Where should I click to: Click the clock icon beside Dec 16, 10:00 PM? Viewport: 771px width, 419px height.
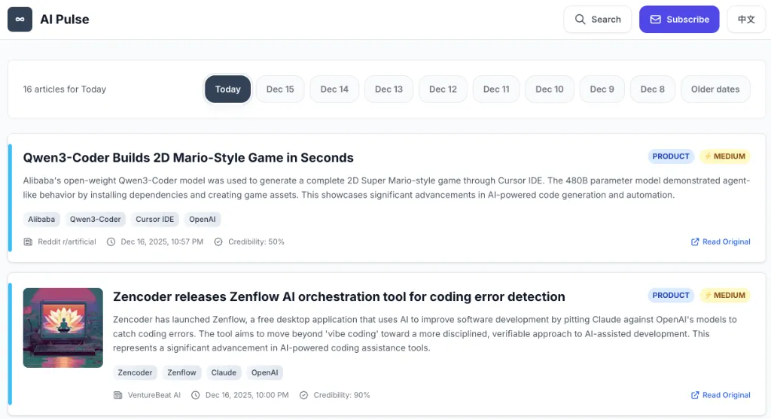click(196, 395)
